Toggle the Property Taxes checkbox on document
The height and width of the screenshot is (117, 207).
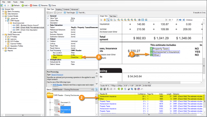(x=151, y=48)
